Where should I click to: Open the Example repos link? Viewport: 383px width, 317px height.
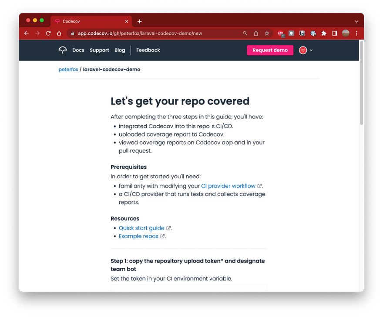[138, 236]
